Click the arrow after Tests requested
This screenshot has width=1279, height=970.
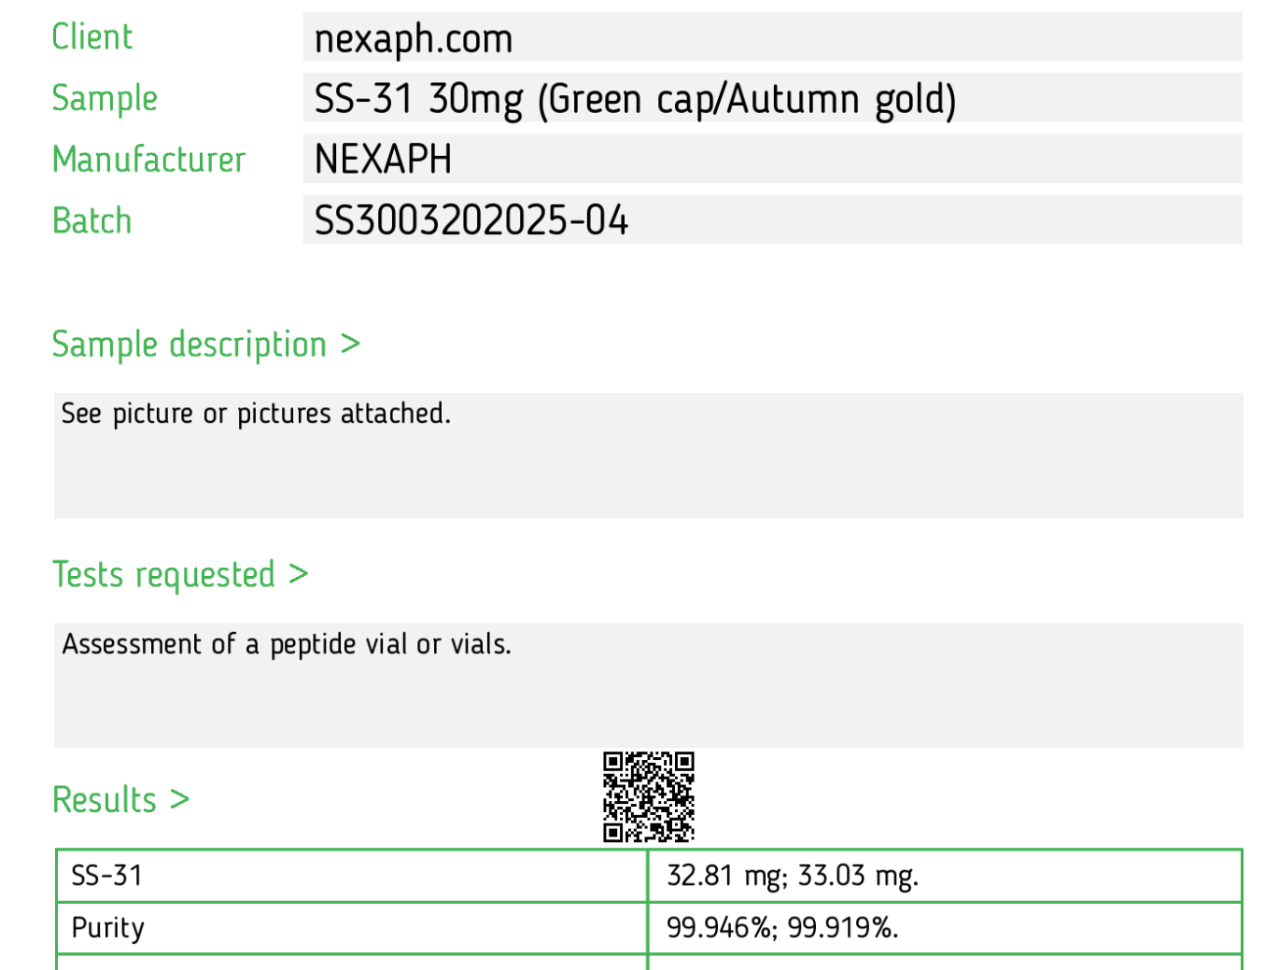click(x=298, y=574)
